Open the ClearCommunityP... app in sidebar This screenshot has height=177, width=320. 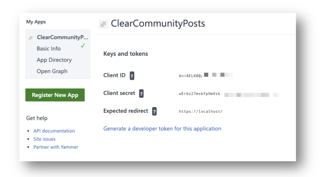[62, 37]
